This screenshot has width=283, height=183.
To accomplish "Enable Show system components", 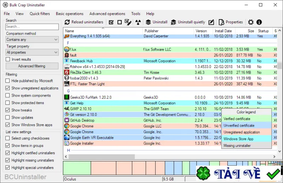I will coord(7,95).
